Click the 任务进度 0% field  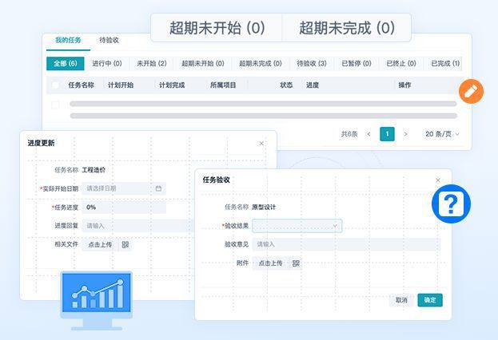(x=124, y=207)
